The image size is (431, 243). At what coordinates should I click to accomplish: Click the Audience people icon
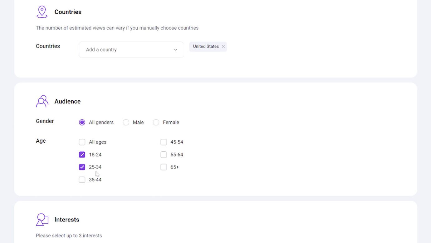click(x=42, y=101)
